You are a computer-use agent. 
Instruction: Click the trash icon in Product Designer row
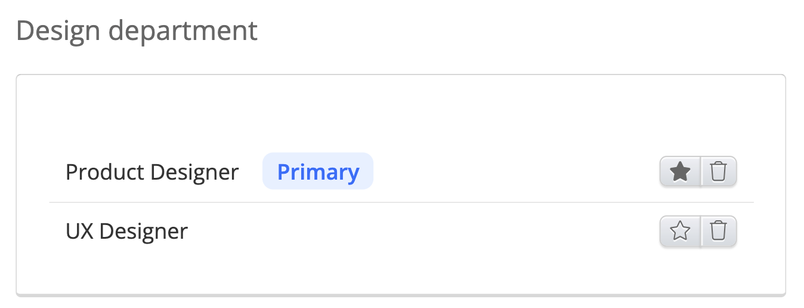719,173
